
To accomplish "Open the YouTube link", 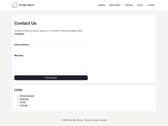I will [24, 105].
